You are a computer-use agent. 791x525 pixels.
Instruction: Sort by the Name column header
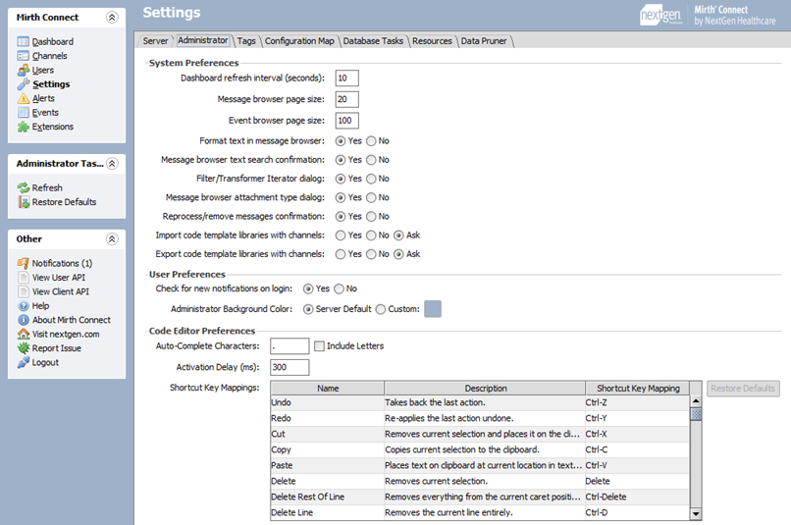point(328,389)
